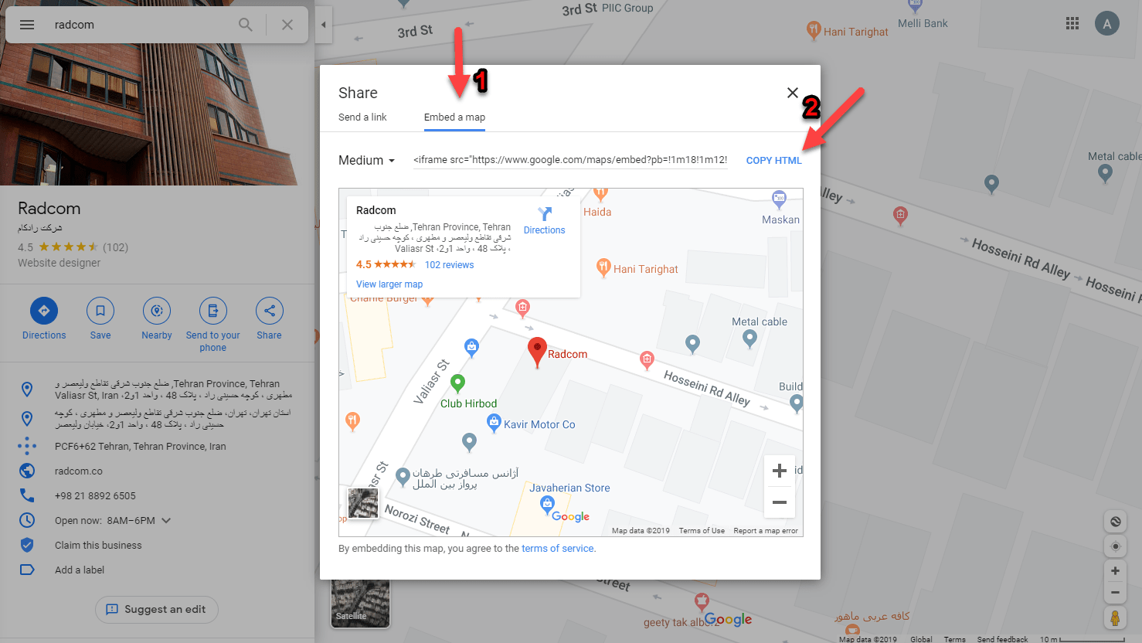1142x643 pixels.
Task: Open the hamburger menu in the search bar
Action: (27, 25)
